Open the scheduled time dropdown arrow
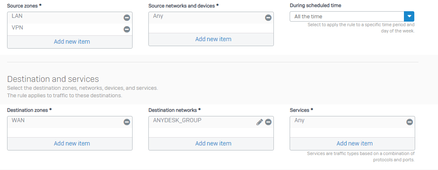This screenshot has width=438, height=170. point(409,17)
